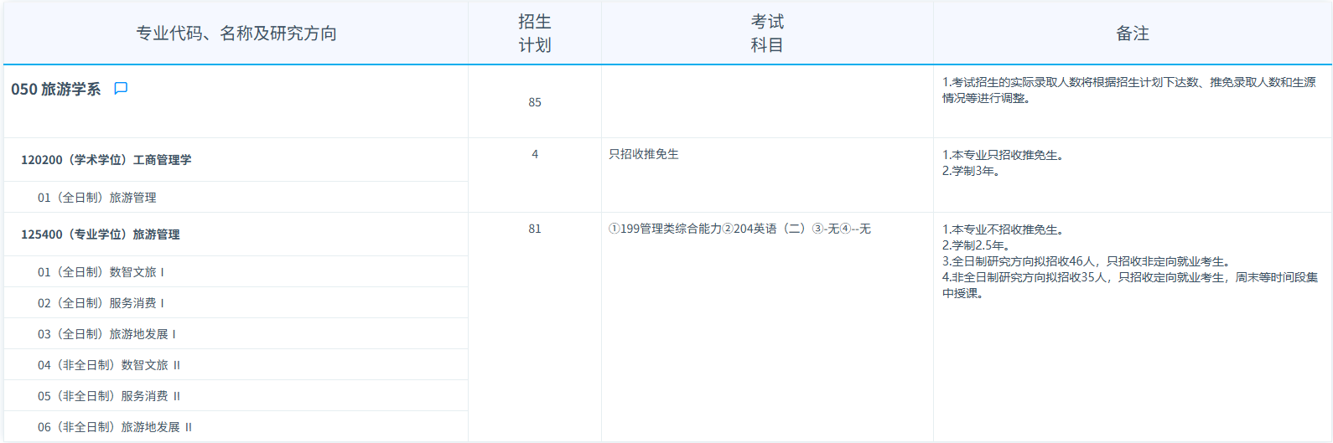Click the 考试科目 column header

coord(766,33)
